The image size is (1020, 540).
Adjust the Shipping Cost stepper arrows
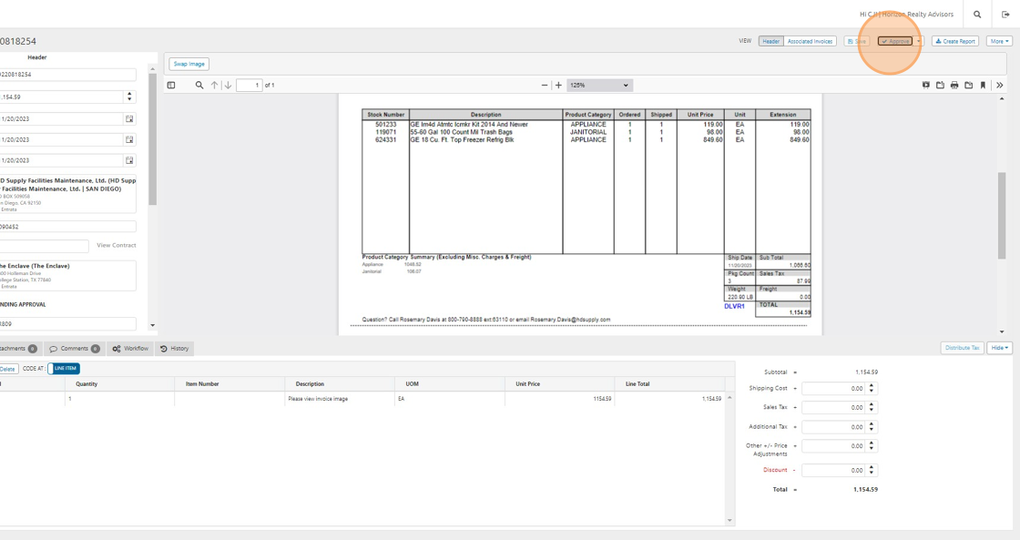click(872, 389)
